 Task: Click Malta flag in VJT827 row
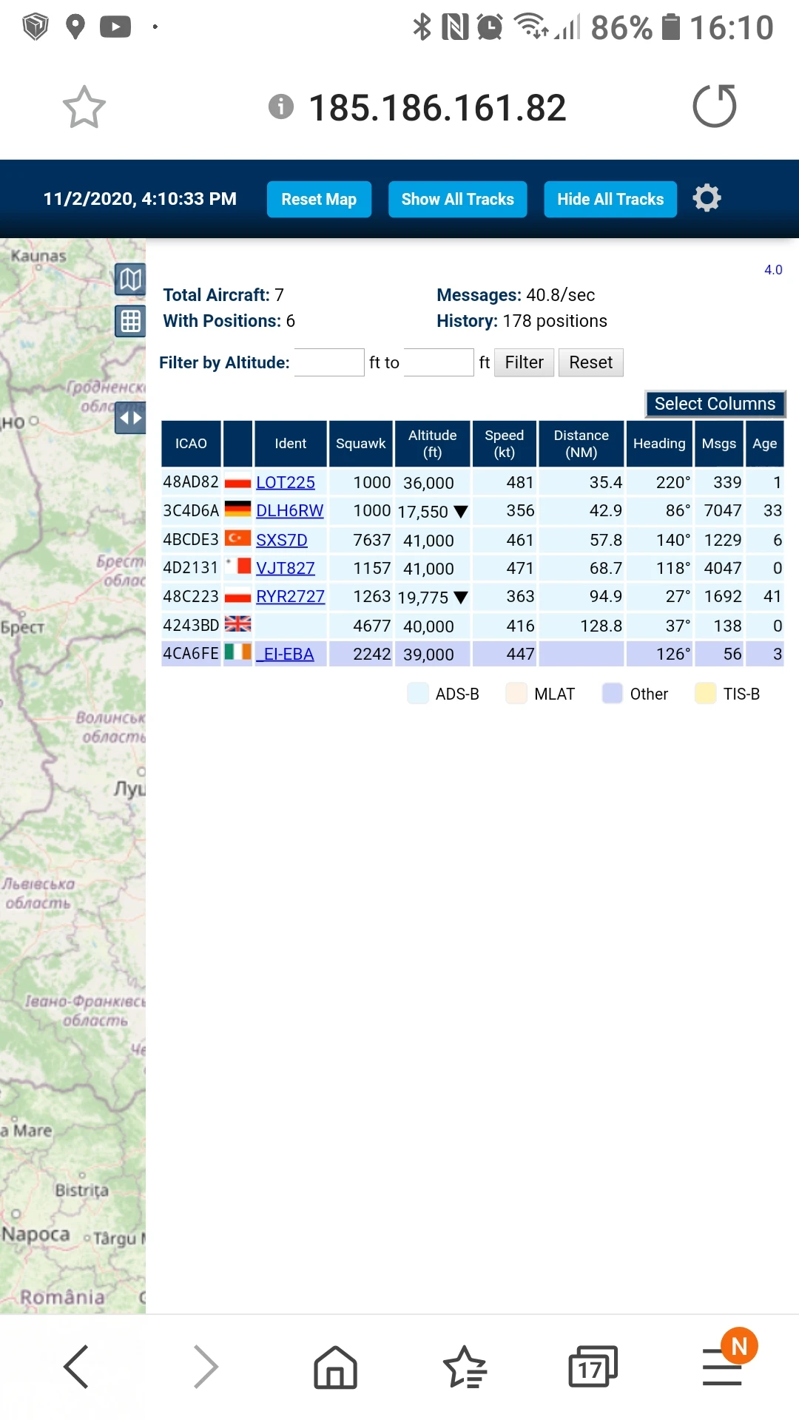point(237,567)
